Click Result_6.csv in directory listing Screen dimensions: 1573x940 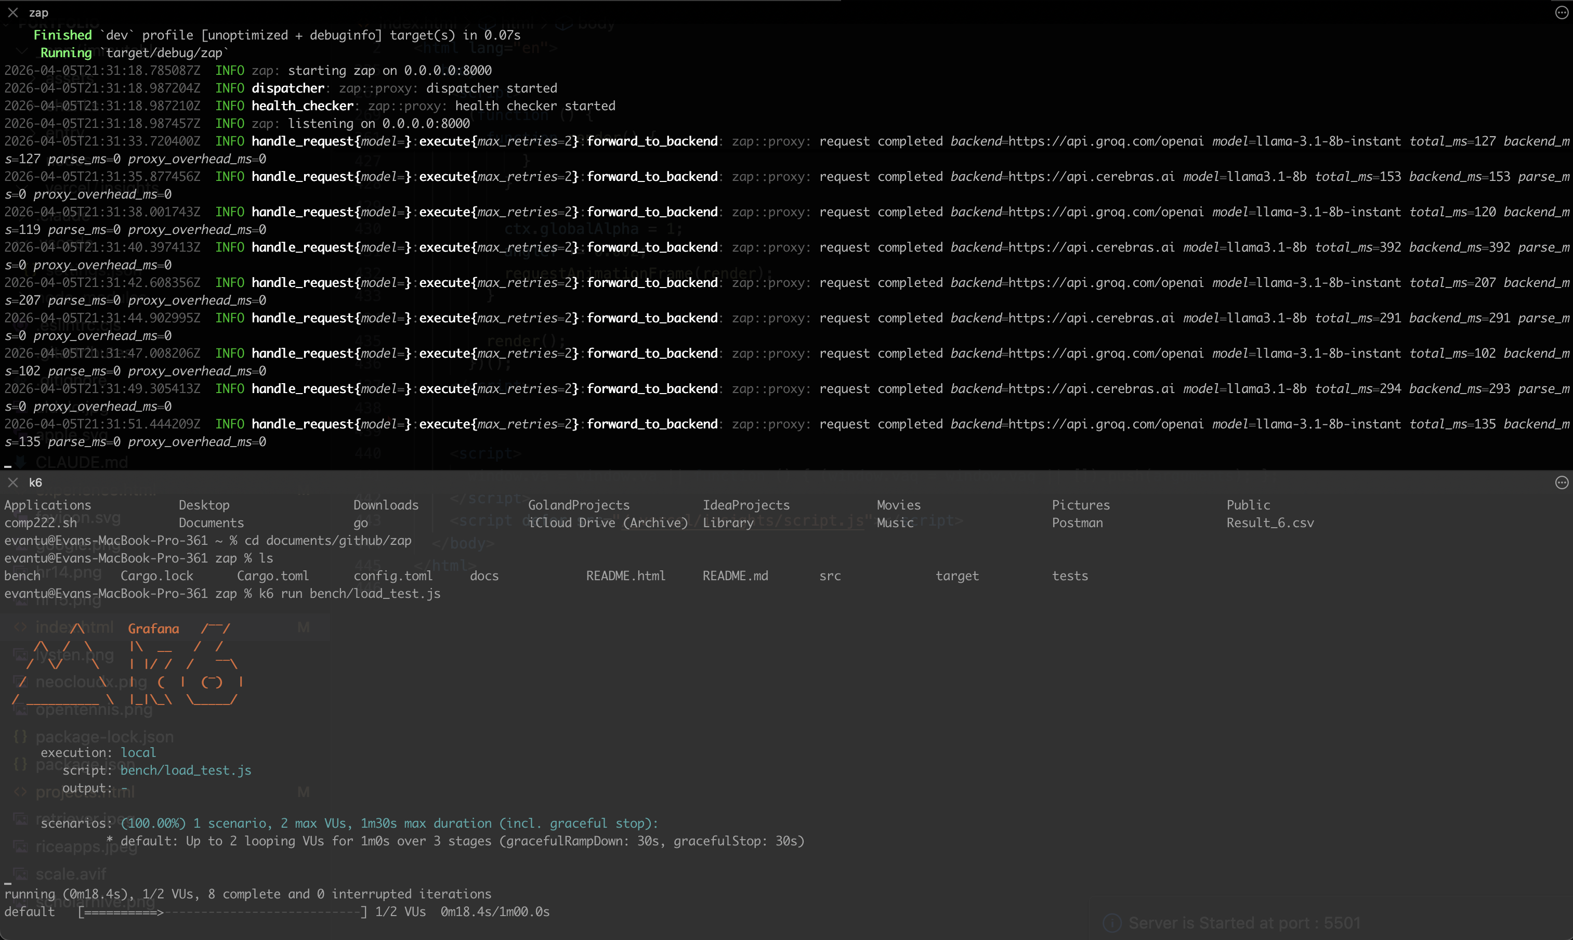click(1269, 523)
